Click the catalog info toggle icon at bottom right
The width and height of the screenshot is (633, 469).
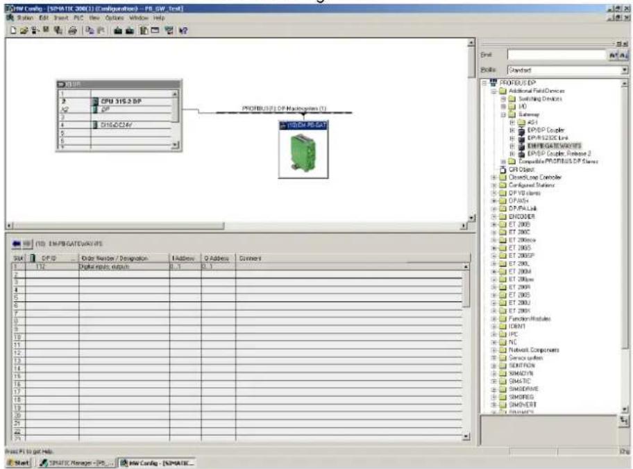tap(624, 420)
